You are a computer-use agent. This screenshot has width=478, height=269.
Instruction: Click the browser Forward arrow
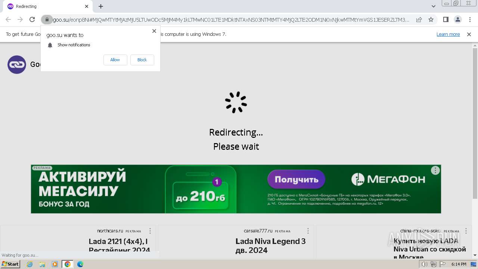coord(20,19)
